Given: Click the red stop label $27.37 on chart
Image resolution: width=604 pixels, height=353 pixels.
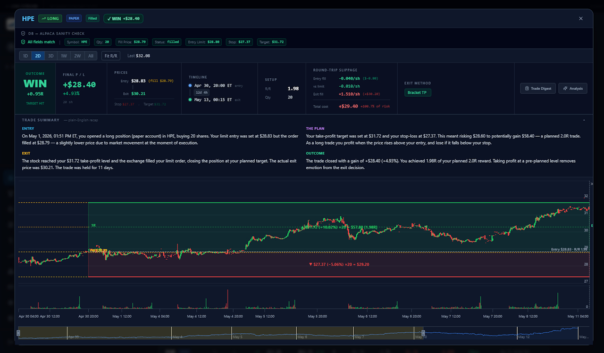Looking at the screenshot, I should click(339, 264).
